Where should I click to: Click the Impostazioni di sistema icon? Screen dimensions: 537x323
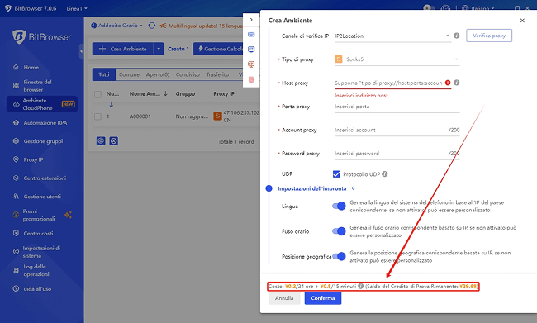click(x=16, y=251)
